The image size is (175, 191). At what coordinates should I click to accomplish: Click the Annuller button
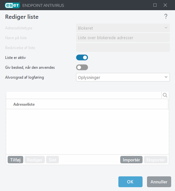coord(159,182)
